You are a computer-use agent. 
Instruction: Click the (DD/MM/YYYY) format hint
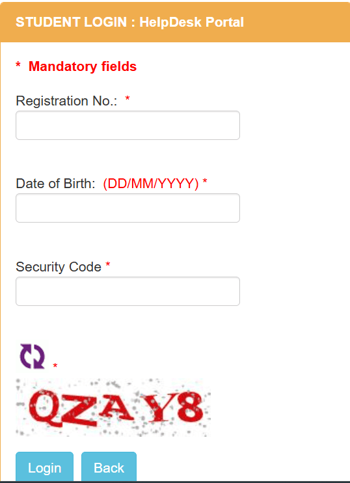[x=151, y=184]
